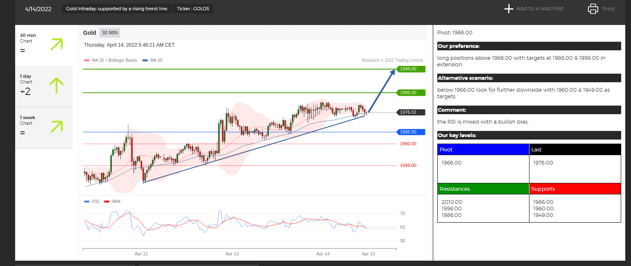
Task: Click the RSI 30 level label
Action: pyautogui.click(x=403, y=241)
